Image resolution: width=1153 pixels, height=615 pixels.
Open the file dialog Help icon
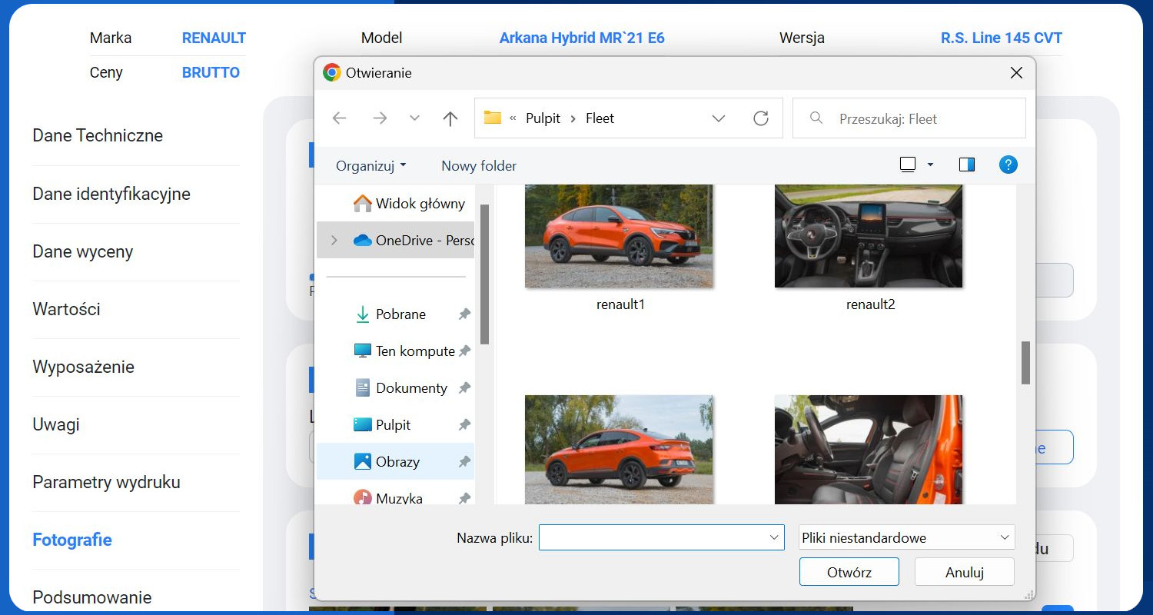pyautogui.click(x=1008, y=165)
